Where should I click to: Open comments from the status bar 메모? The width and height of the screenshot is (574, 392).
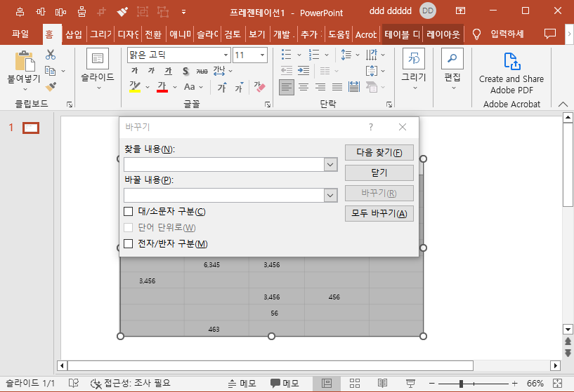point(285,383)
